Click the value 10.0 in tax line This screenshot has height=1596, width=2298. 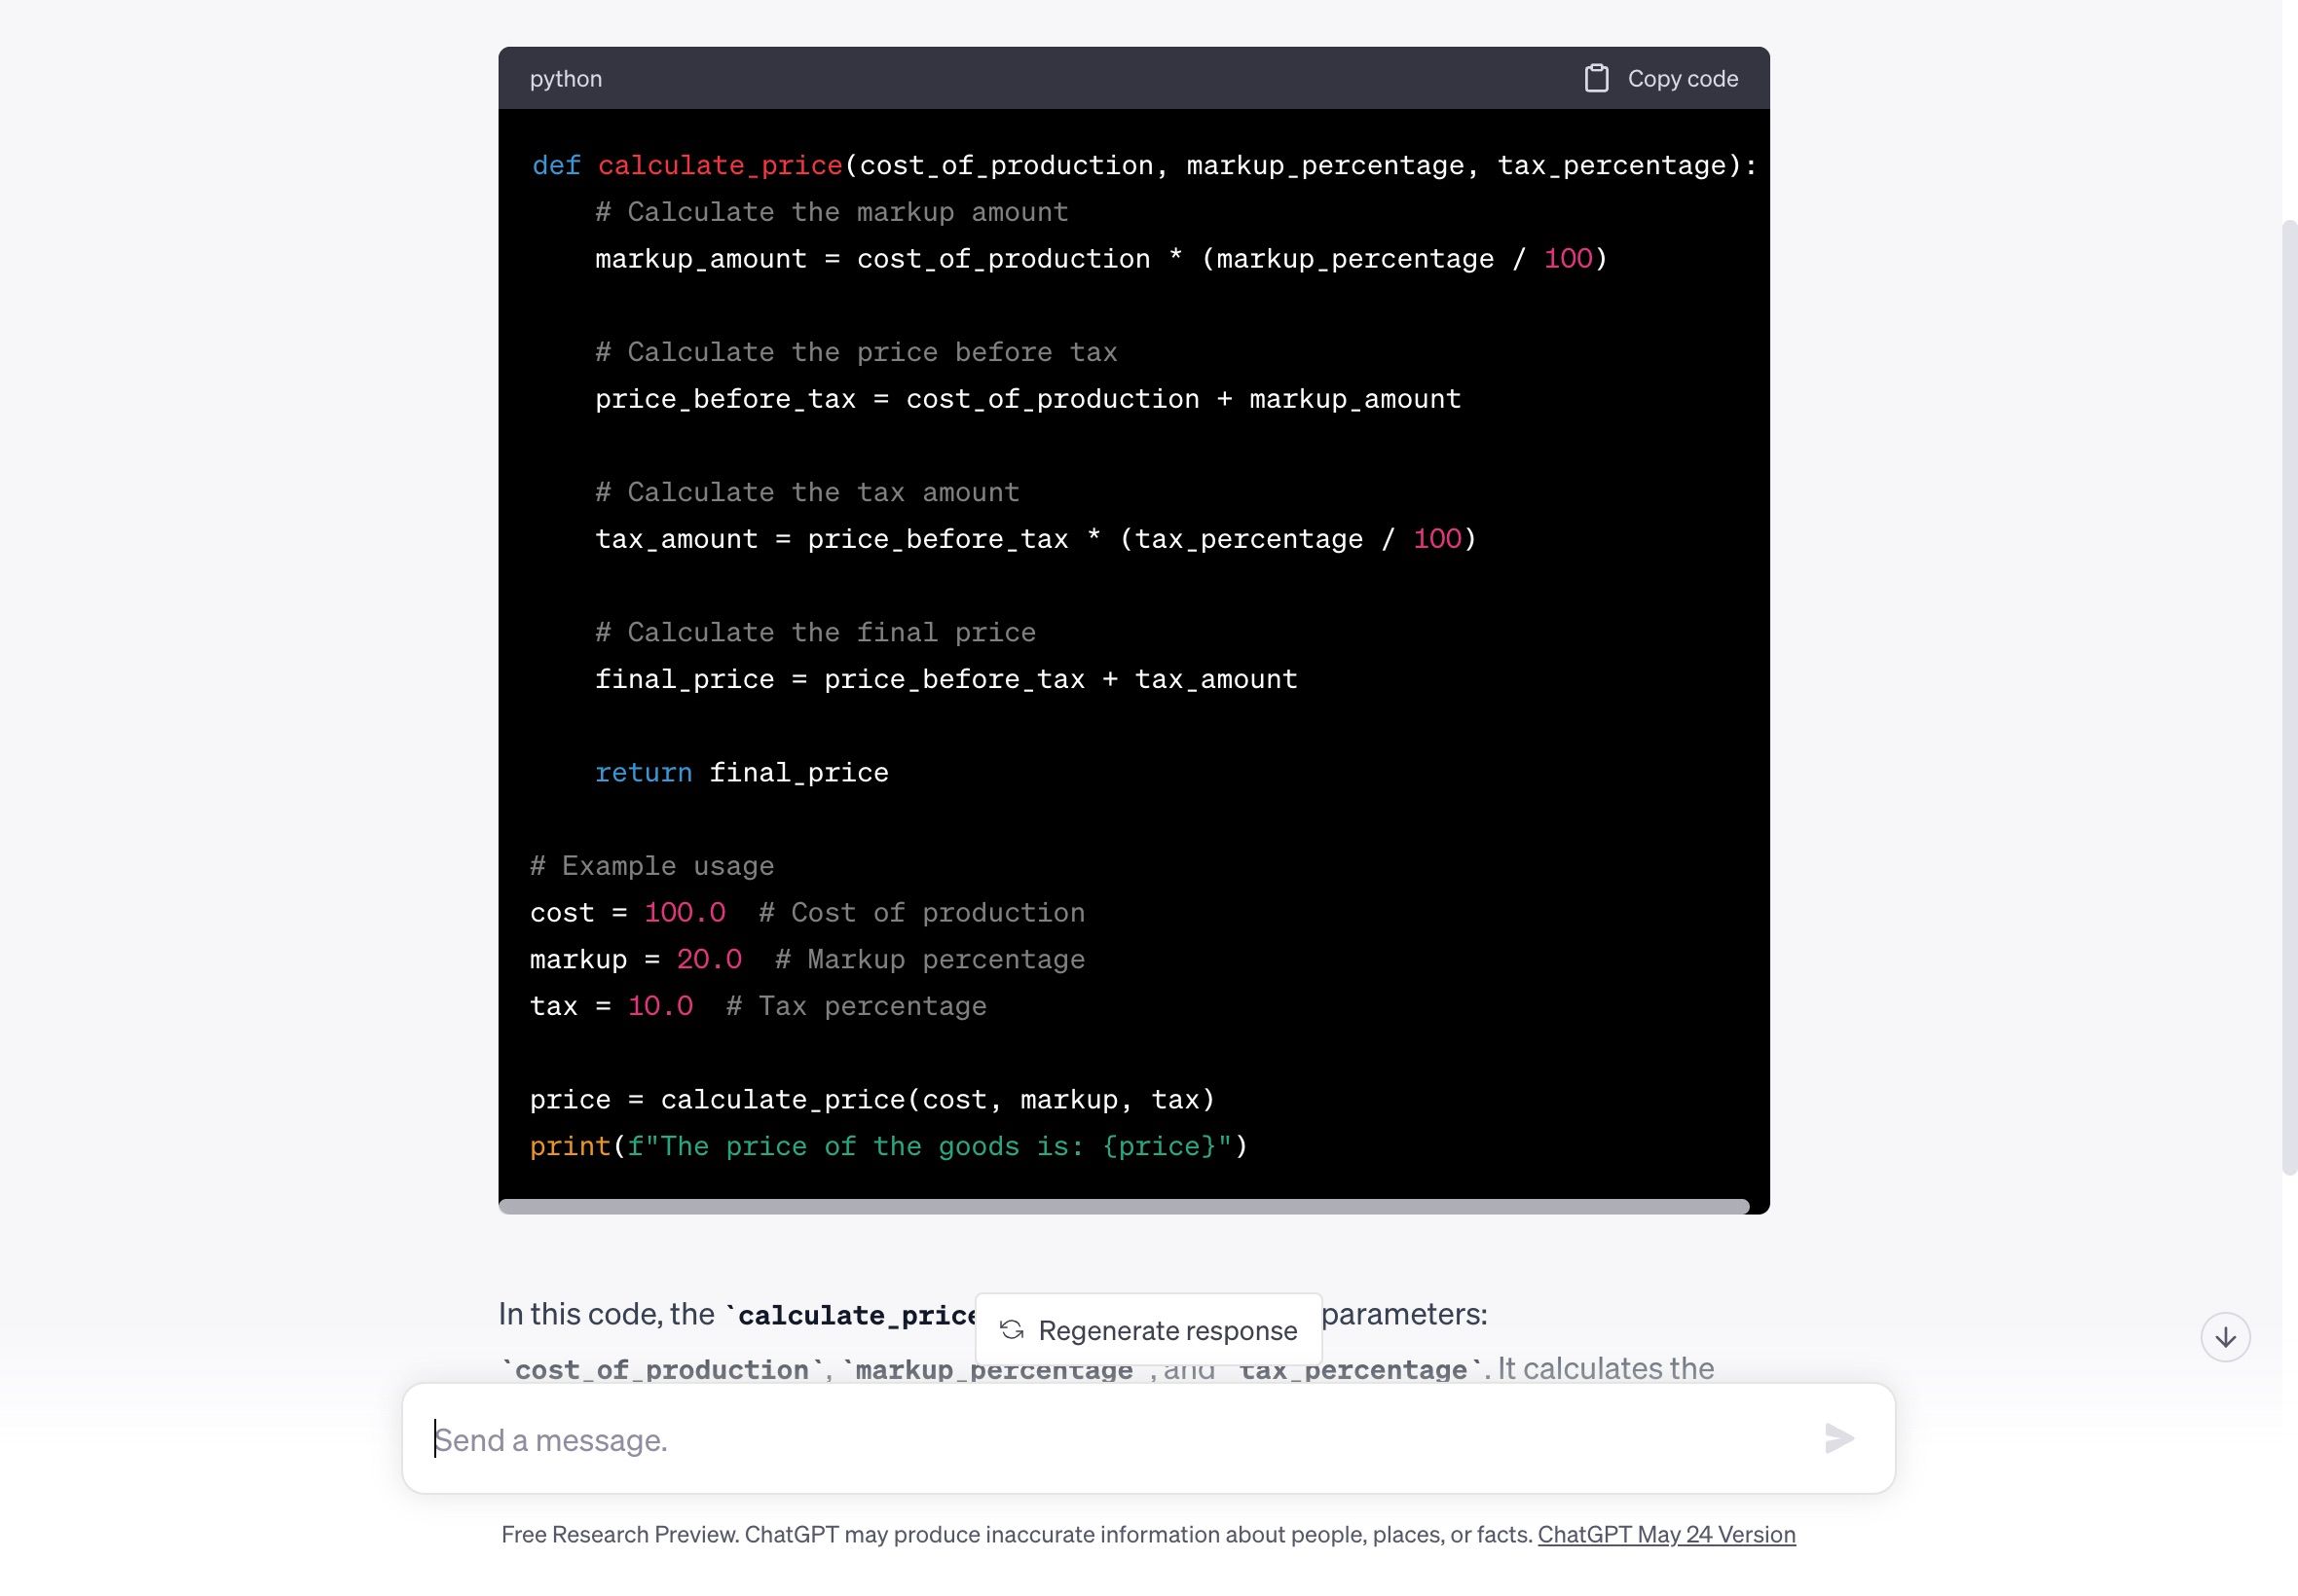[659, 1006]
